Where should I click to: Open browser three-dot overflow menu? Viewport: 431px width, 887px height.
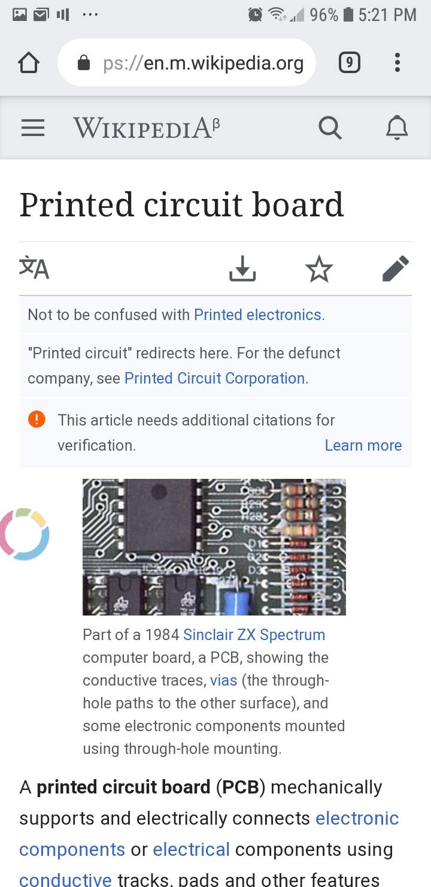pyautogui.click(x=397, y=62)
